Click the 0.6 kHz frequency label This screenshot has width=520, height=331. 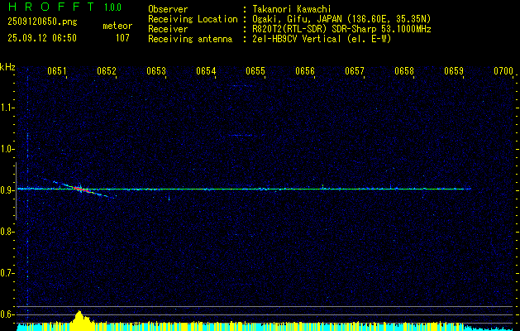[x=7, y=314]
